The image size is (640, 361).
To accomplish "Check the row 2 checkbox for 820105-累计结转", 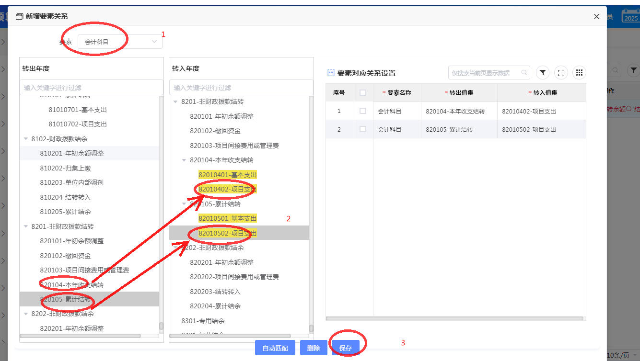I will coord(363,129).
